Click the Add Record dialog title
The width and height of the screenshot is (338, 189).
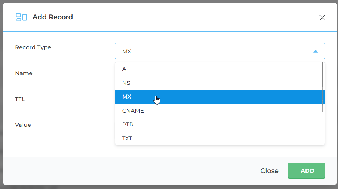[x=53, y=17]
